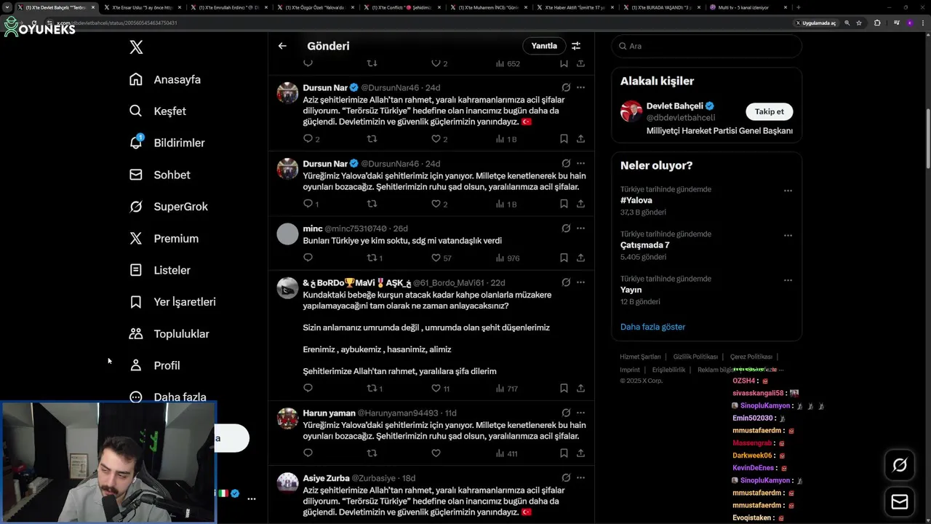
Task: Open more menu on second Dursun Nar post
Action: point(580,163)
